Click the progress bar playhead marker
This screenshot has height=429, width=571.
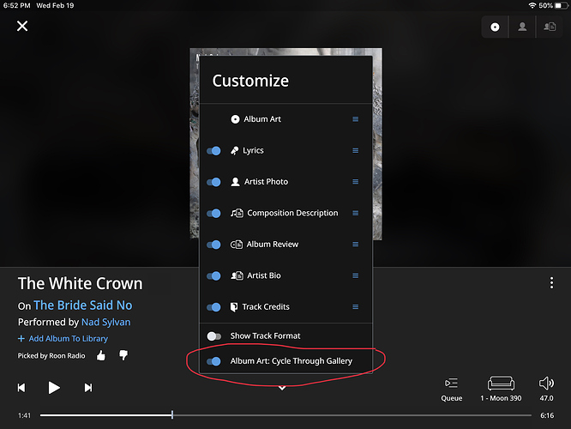click(x=172, y=414)
